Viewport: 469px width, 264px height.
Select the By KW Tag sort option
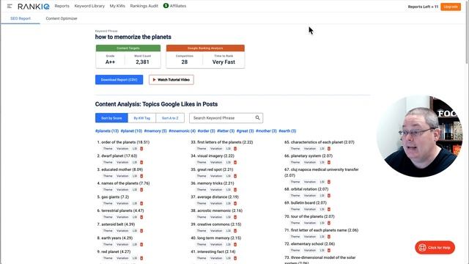tap(141, 118)
